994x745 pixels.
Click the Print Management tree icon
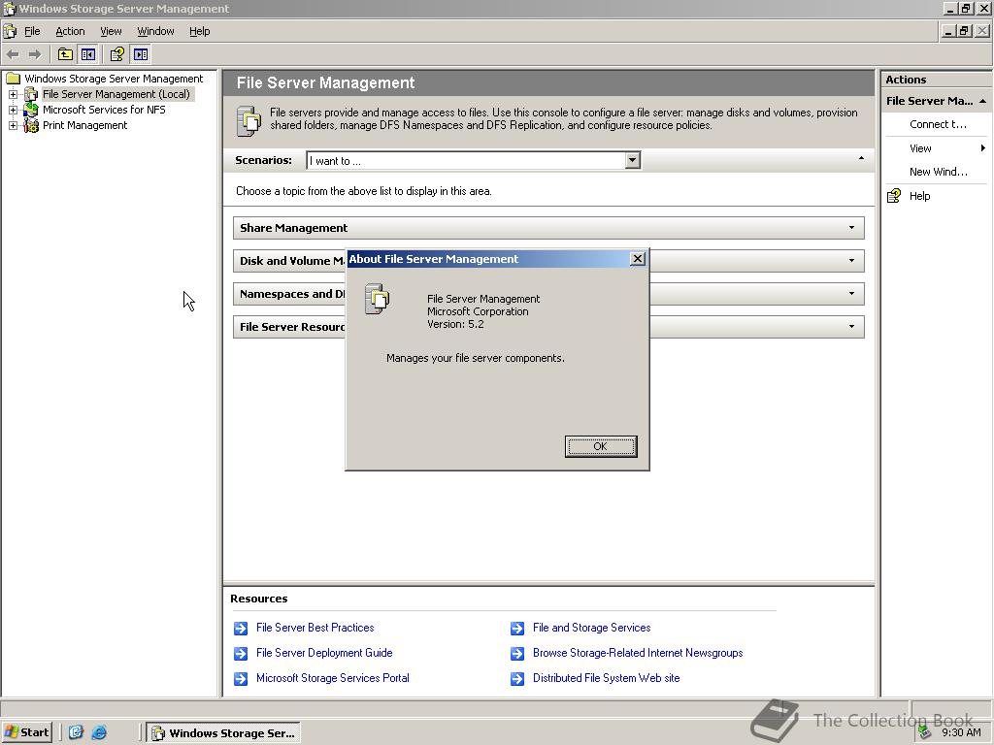click(30, 125)
